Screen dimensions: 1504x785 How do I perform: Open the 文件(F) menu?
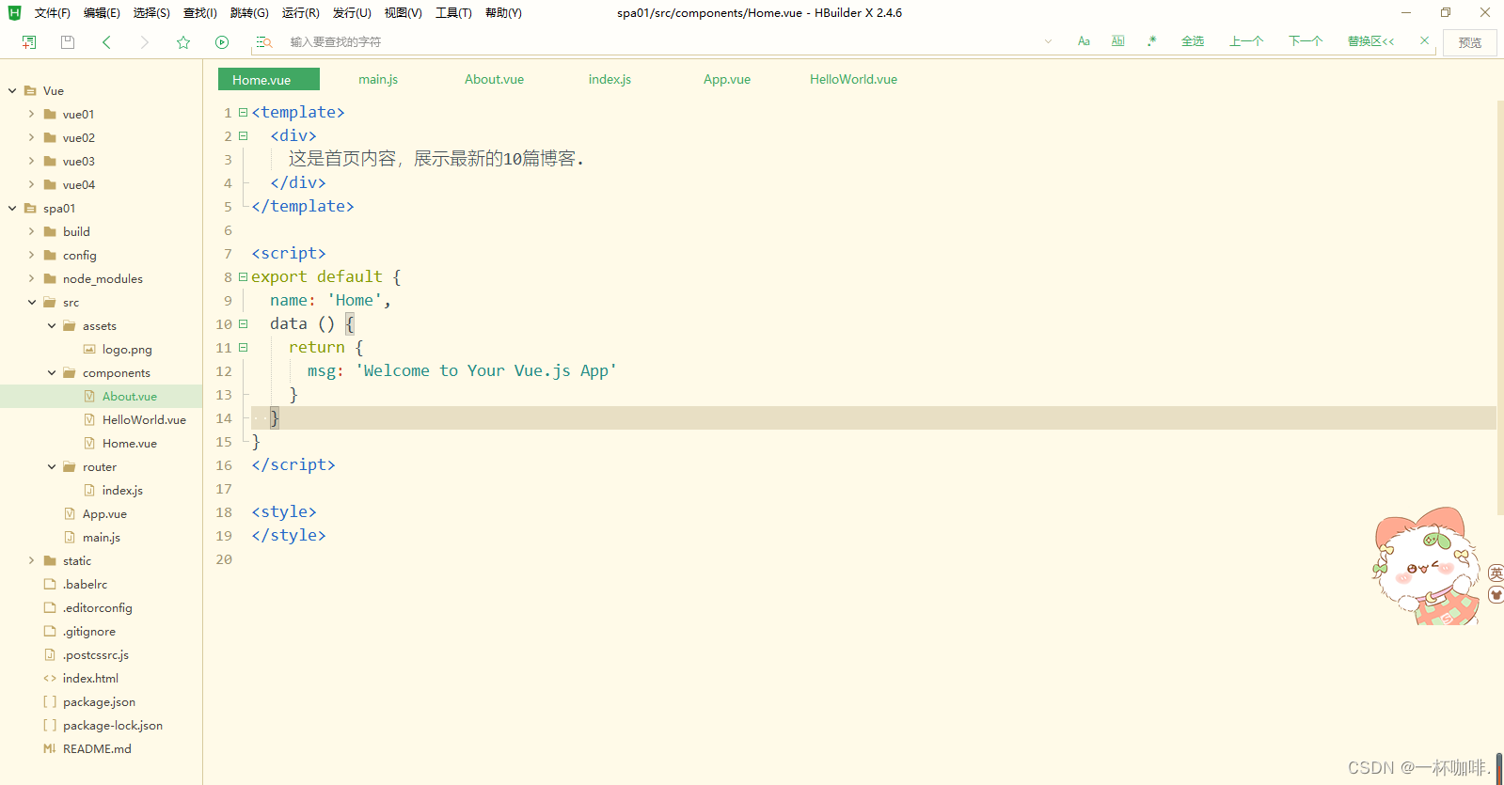point(53,13)
